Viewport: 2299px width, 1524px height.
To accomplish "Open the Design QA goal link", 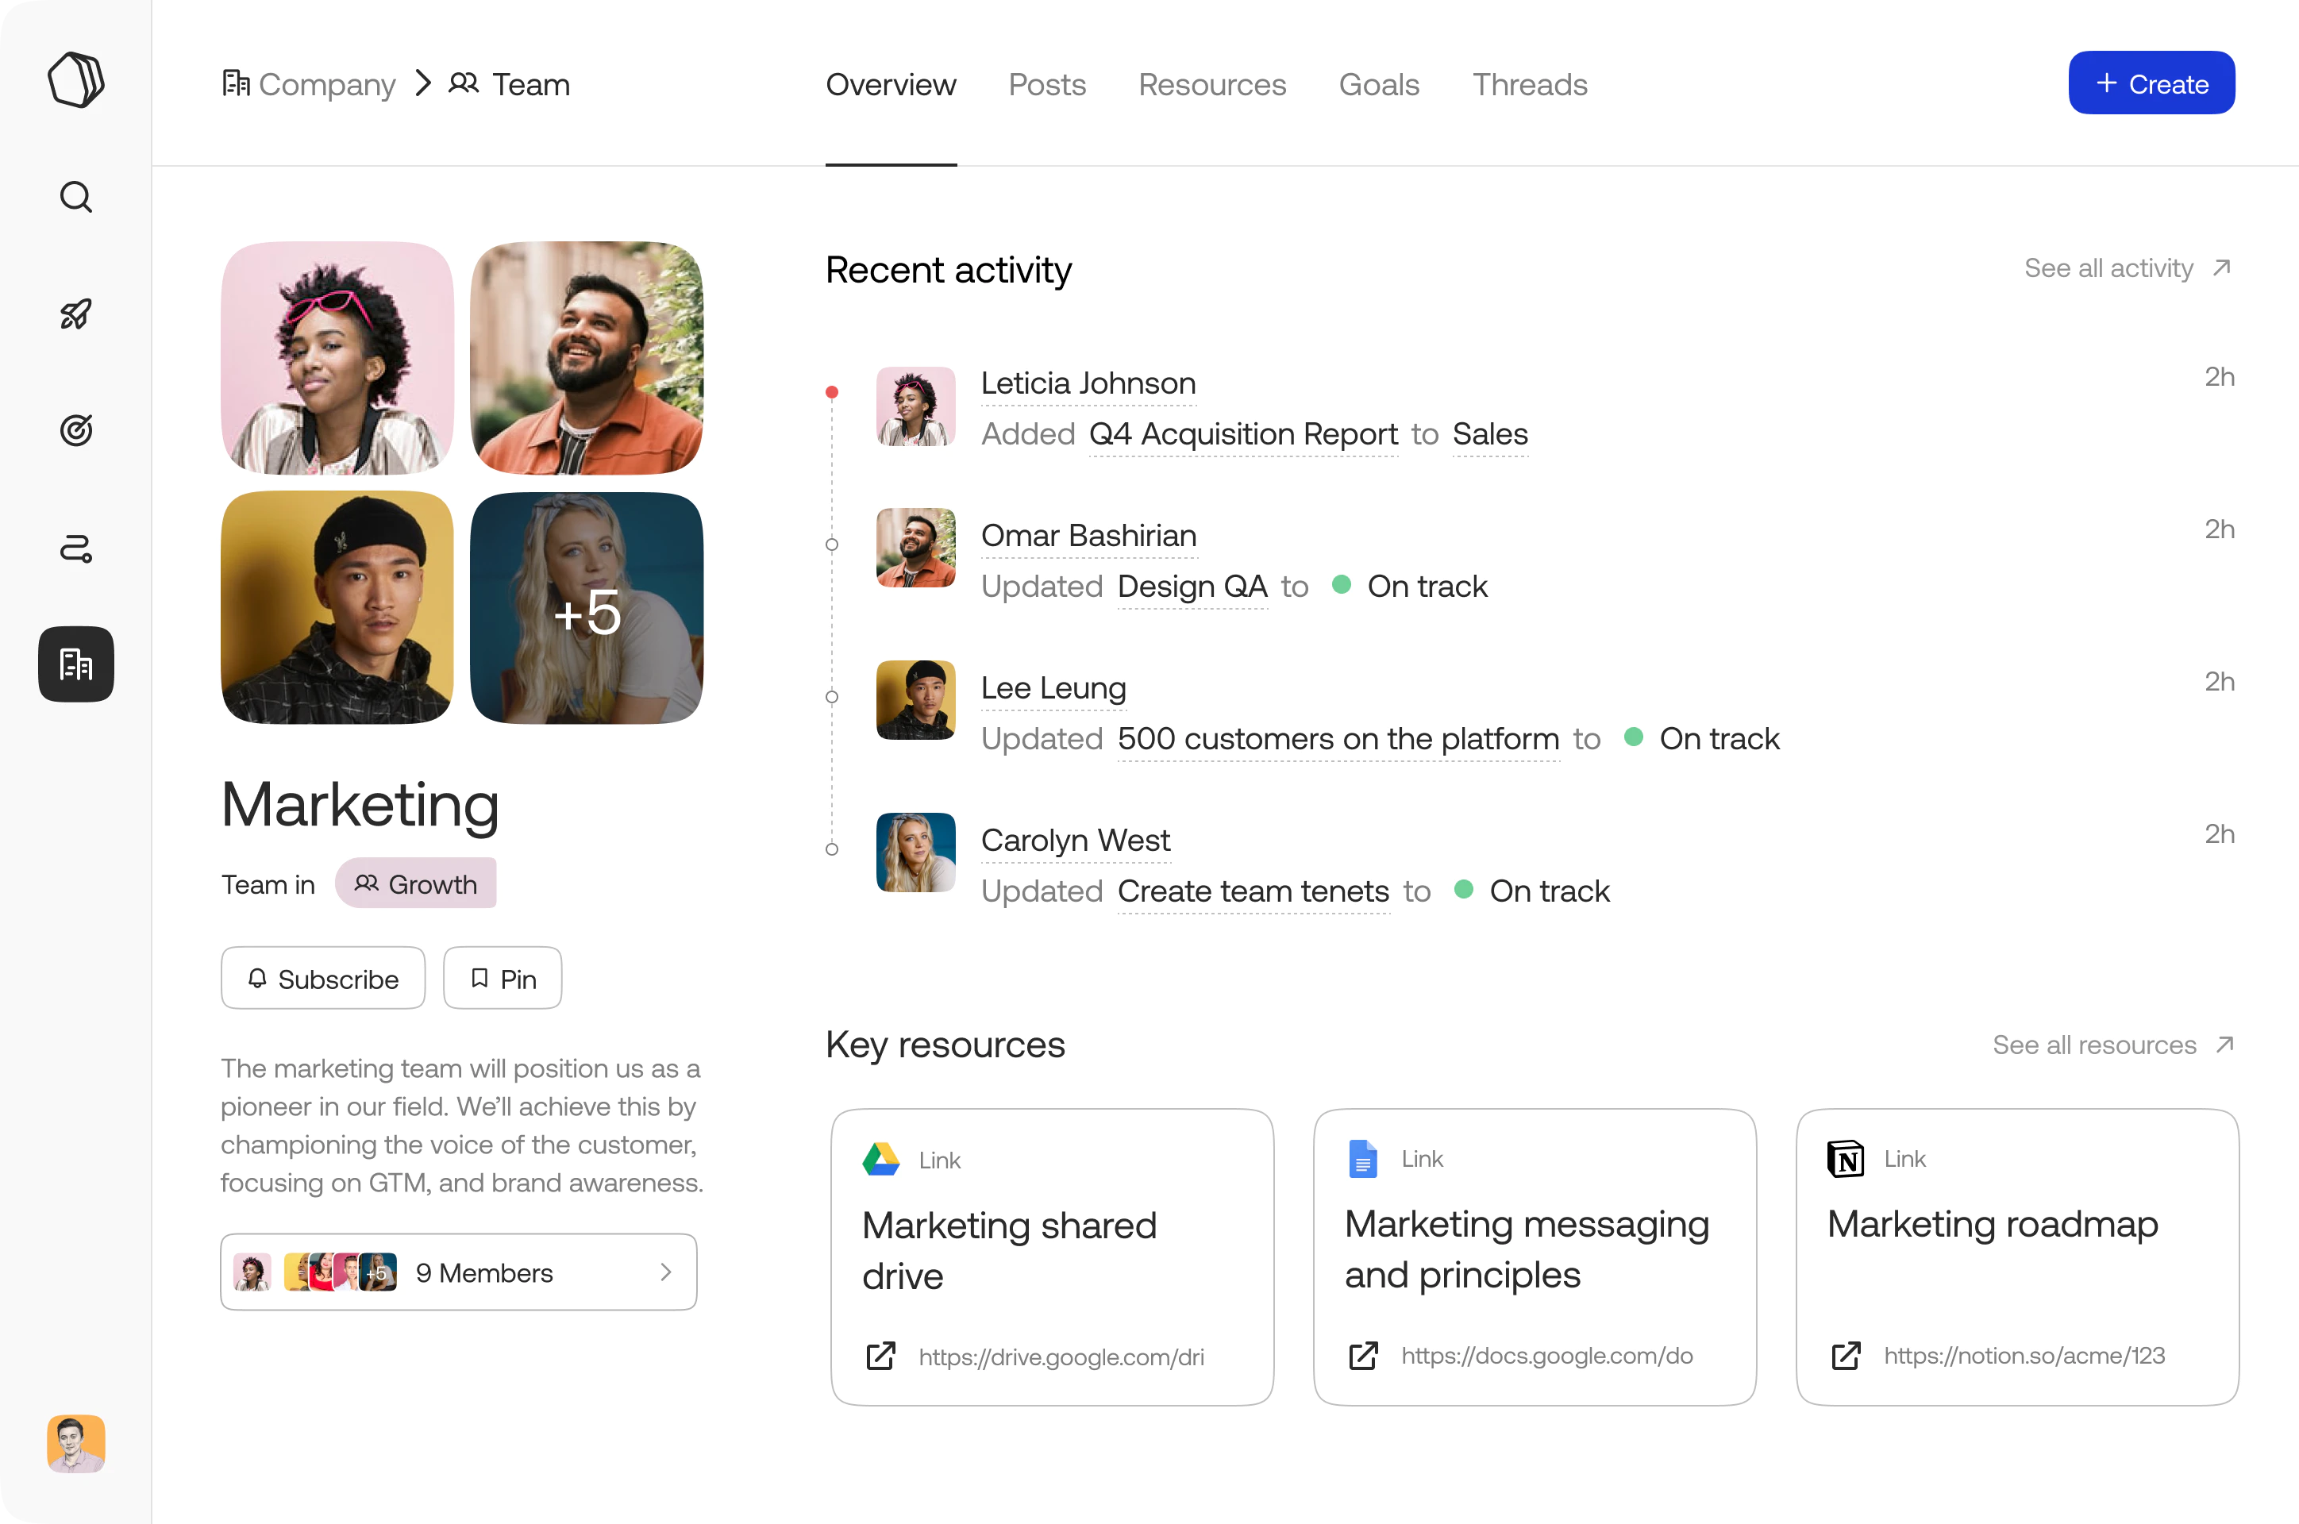I will click(1192, 586).
